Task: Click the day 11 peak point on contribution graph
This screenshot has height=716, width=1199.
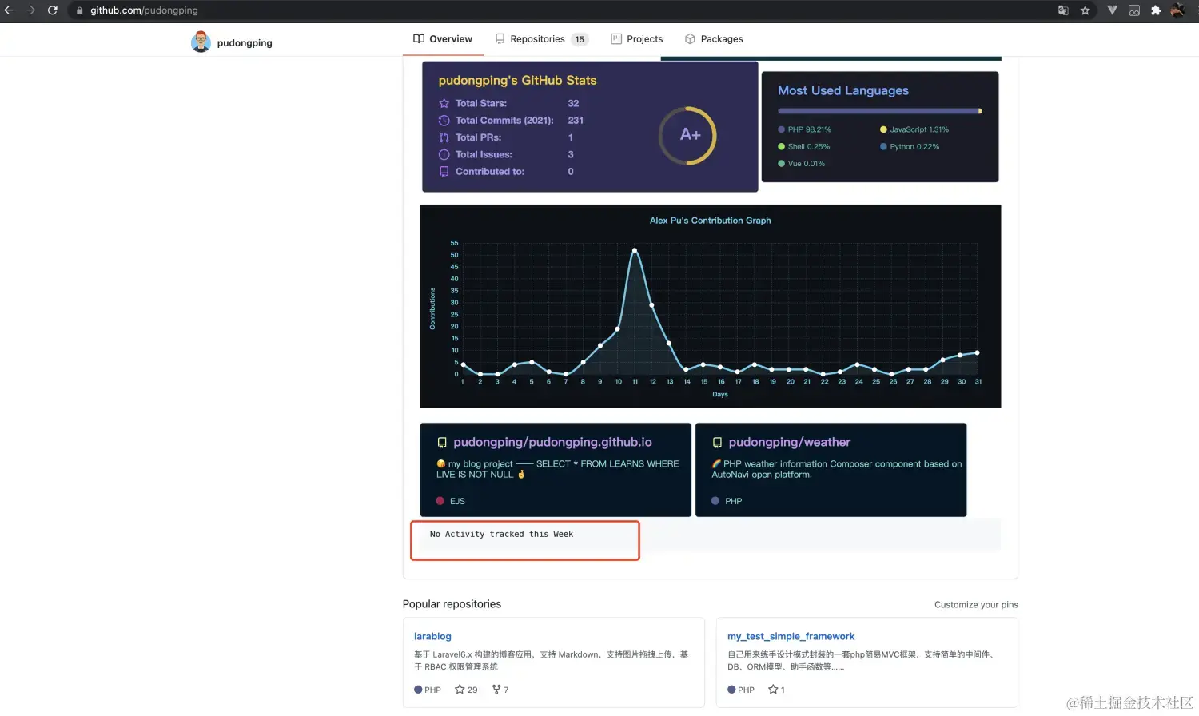Action: (635, 250)
